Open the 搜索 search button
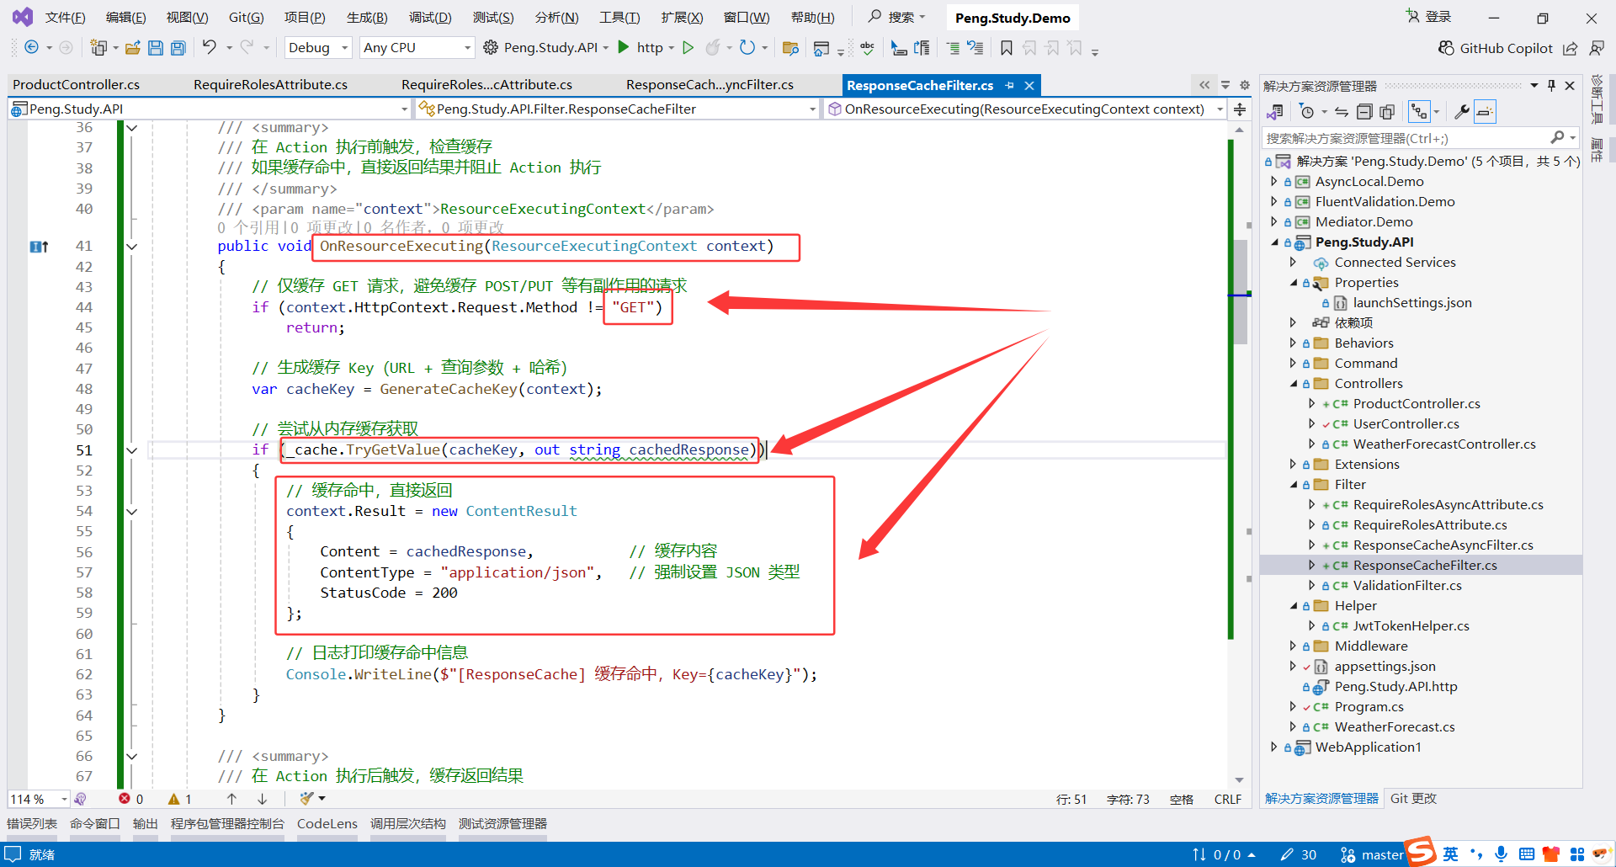The width and height of the screenshot is (1616, 867). (897, 17)
